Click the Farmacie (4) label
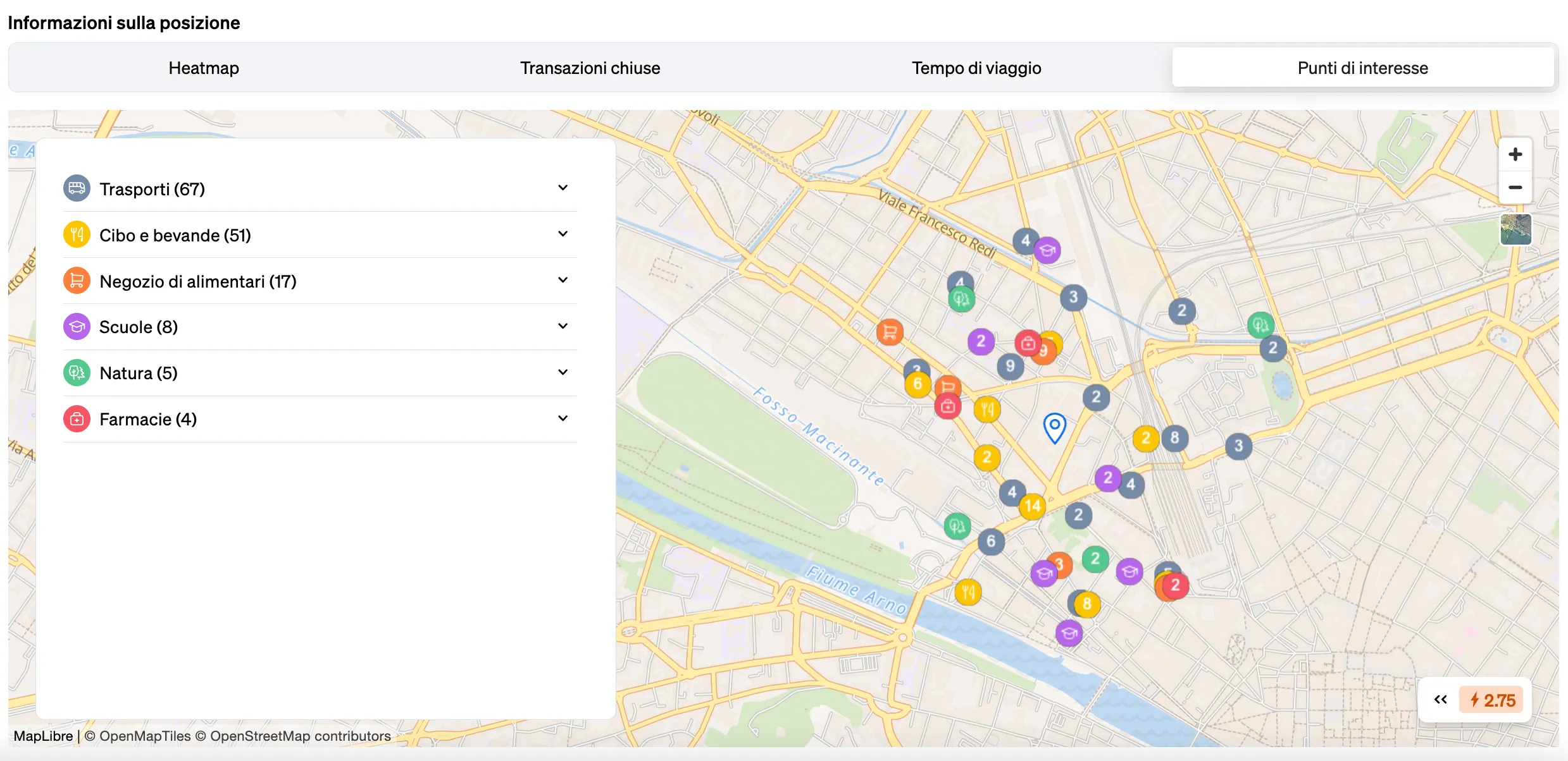The image size is (1568, 761). click(148, 420)
